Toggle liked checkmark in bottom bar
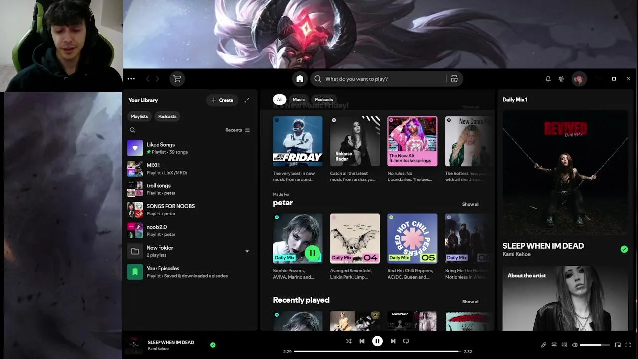Screen dimensions: 638x359 (x=213, y=345)
